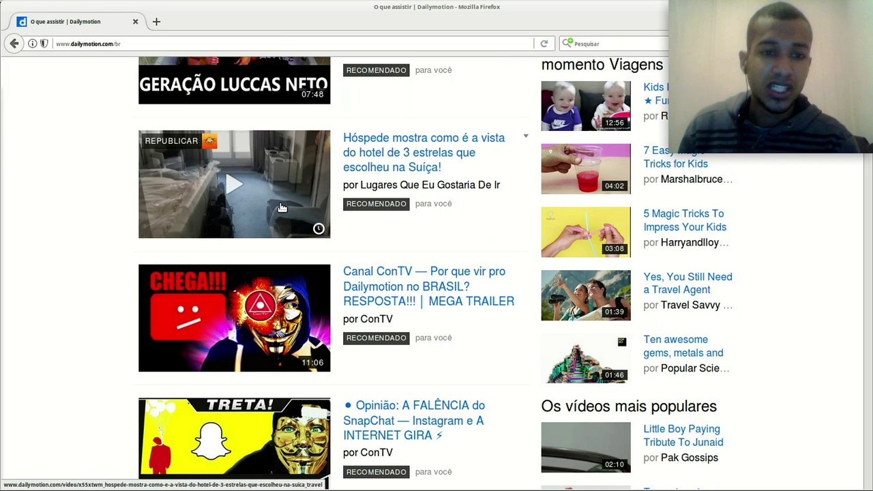Screen dimensions: 873x491
Task: Click the 11:06 duration label on CHEGA video
Action: (x=312, y=363)
